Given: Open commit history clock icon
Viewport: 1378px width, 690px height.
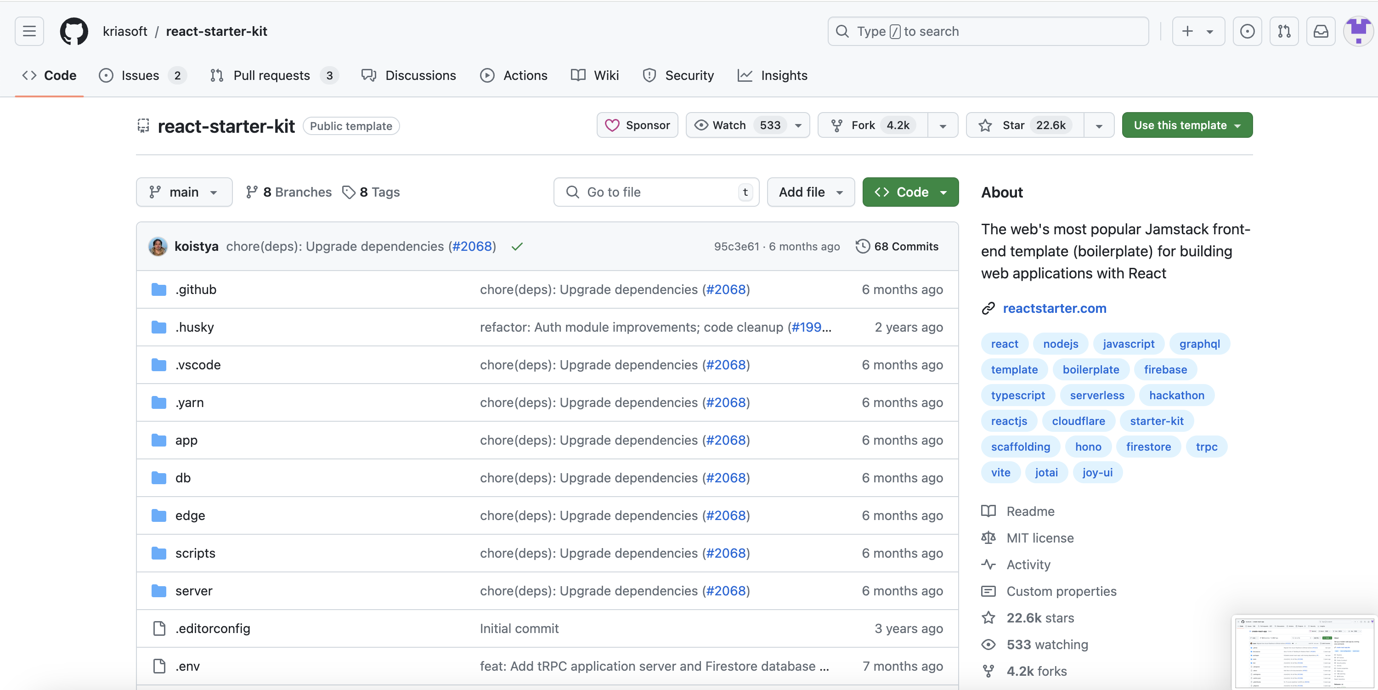Looking at the screenshot, I should click(x=862, y=246).
